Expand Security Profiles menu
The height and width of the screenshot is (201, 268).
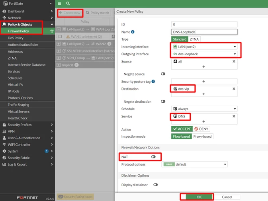[x=27, y=125]
